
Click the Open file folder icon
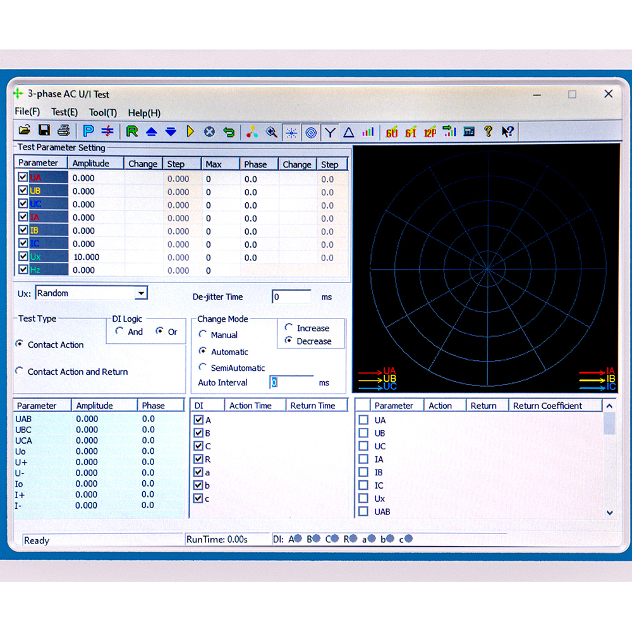coord(25,131)
